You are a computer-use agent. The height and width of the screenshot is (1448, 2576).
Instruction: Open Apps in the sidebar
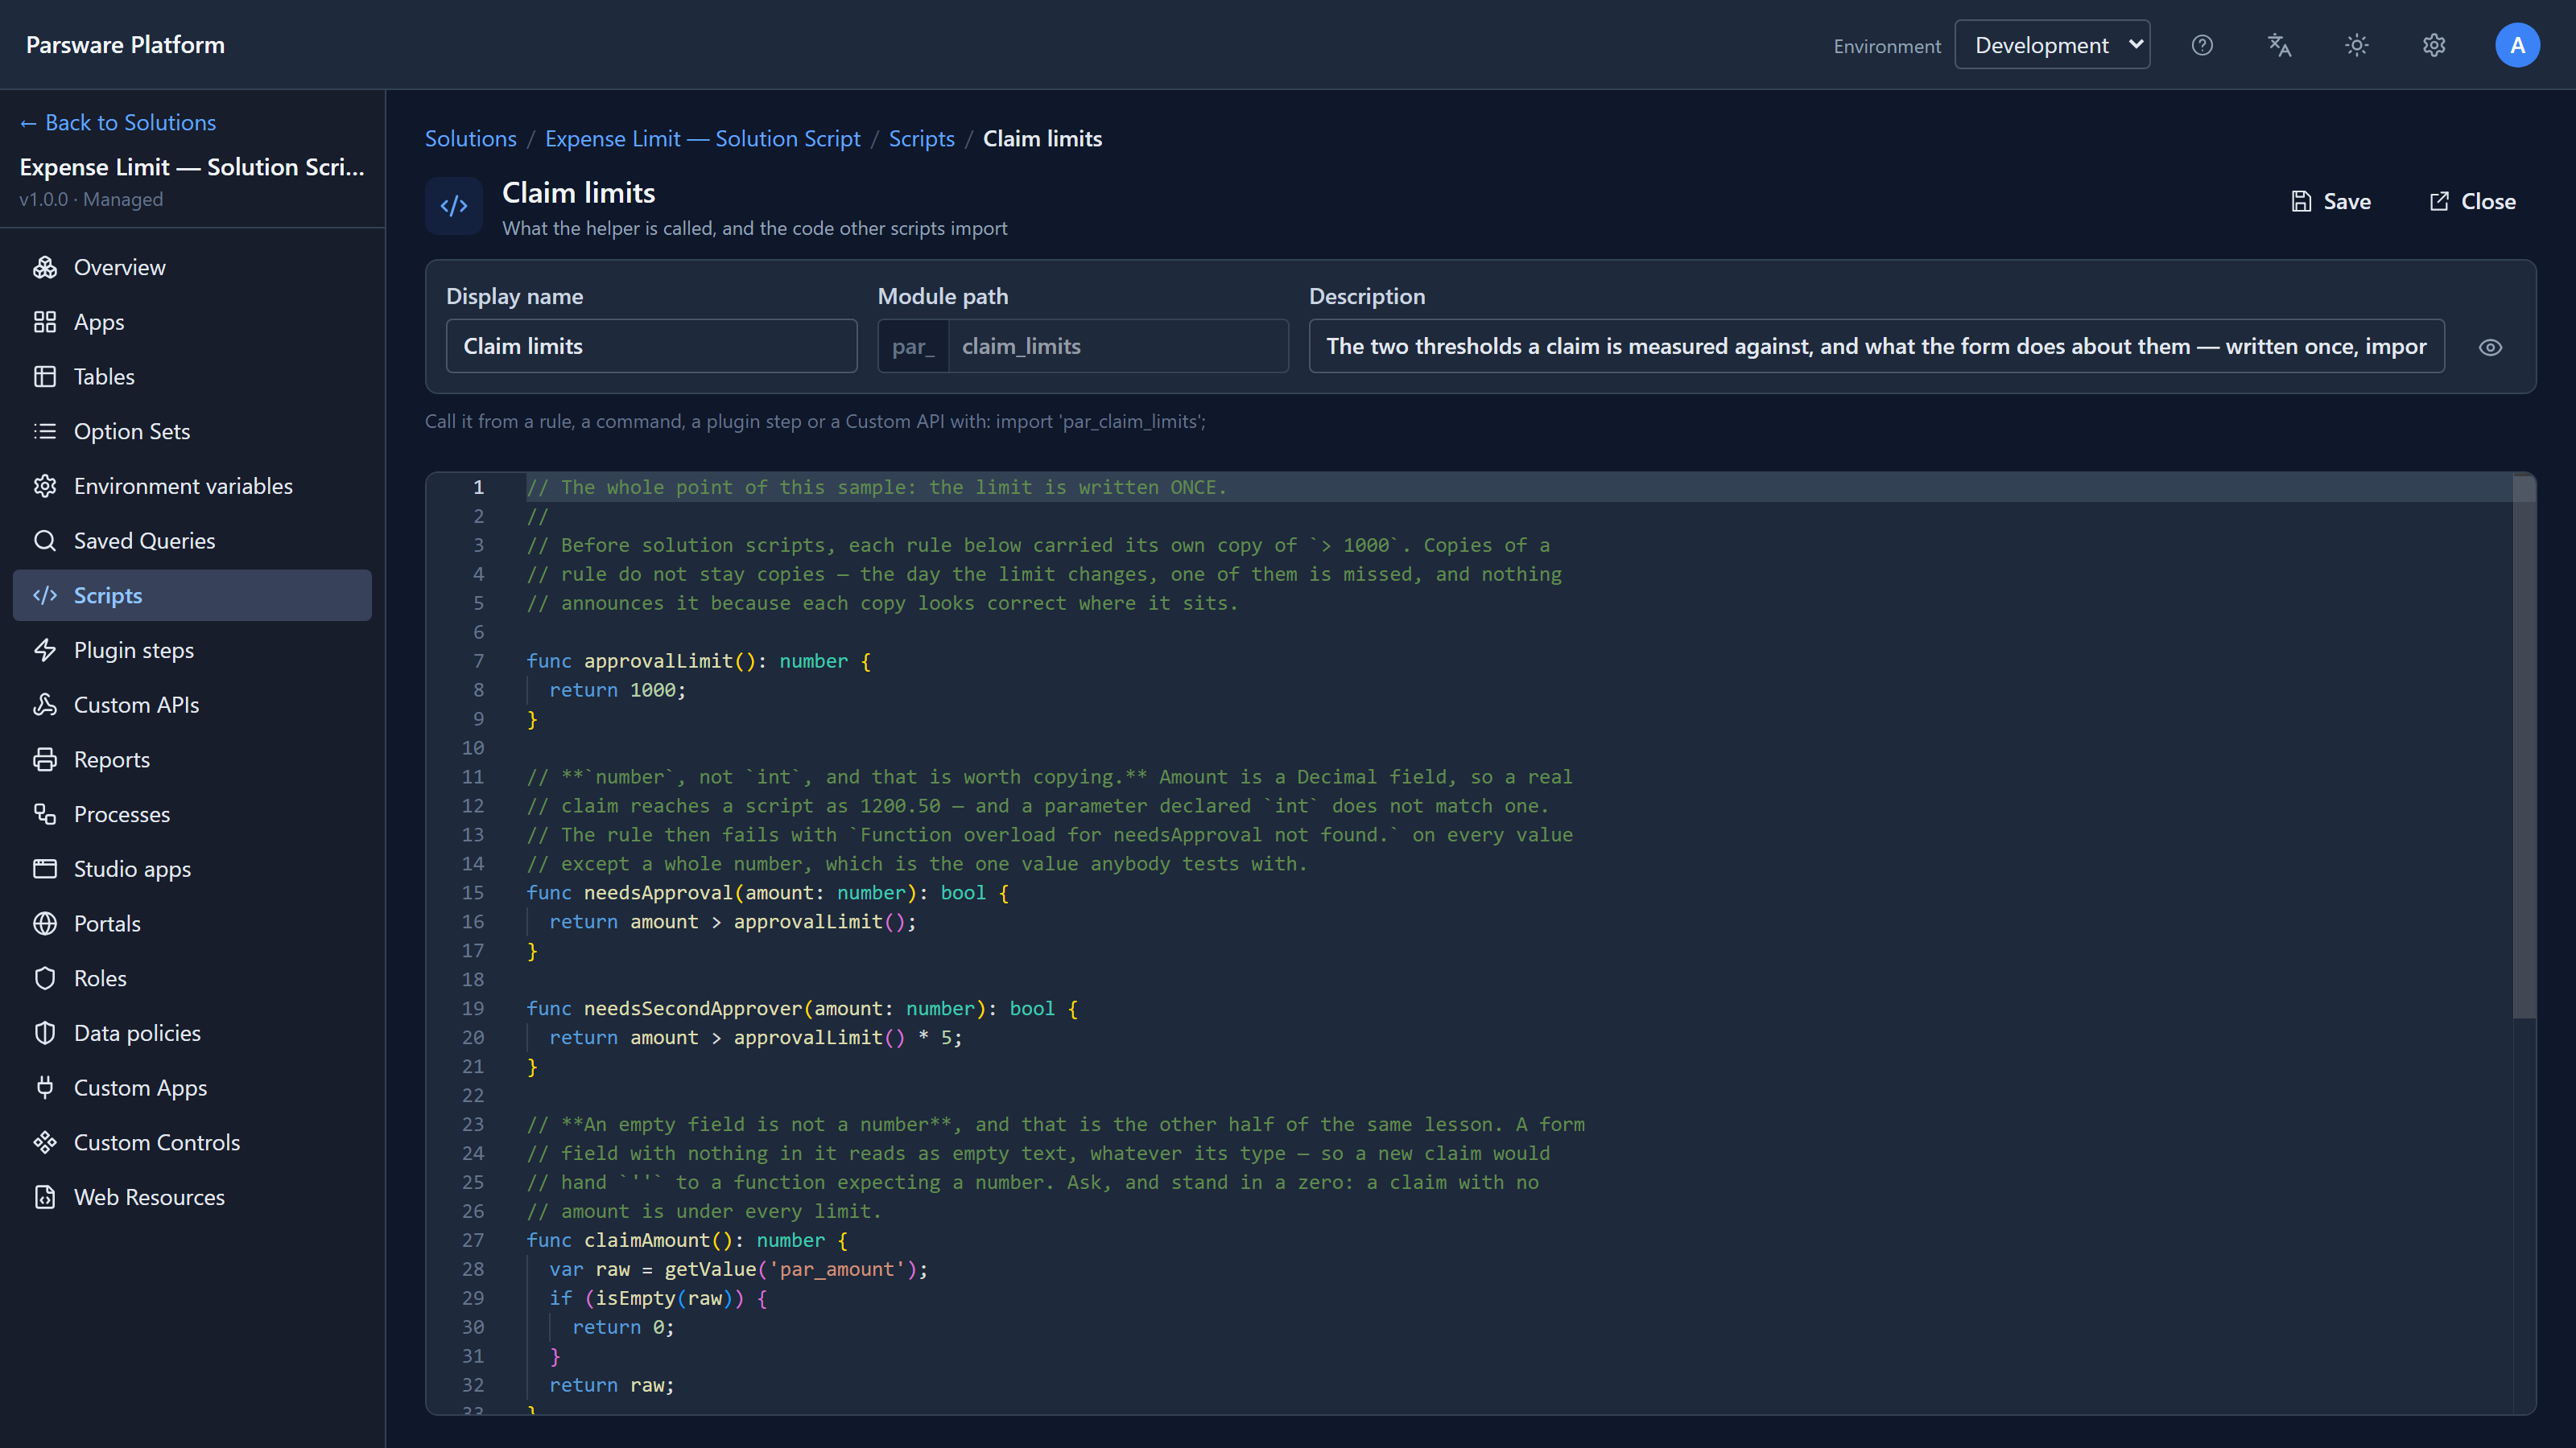[192, 322]
